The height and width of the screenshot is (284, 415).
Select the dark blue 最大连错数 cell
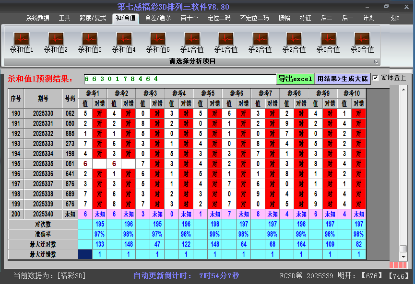coord(85,254)
